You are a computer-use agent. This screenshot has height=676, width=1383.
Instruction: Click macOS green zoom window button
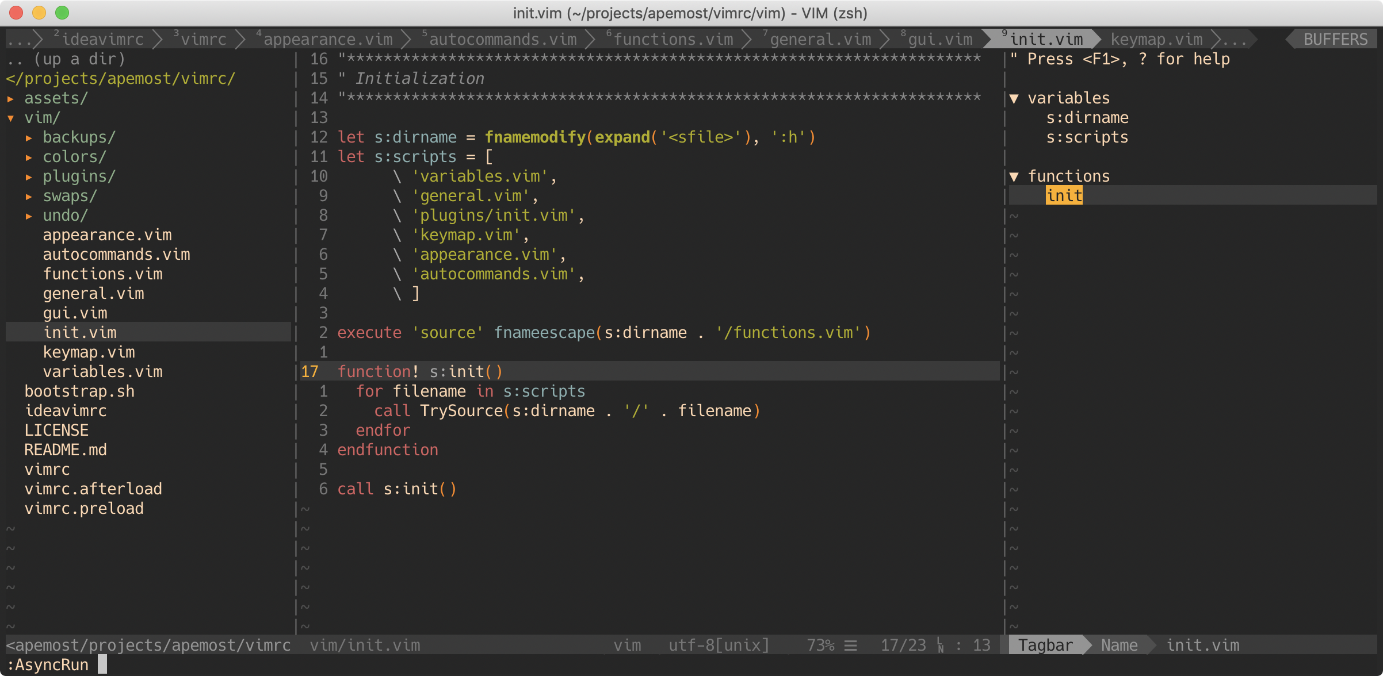coord(62,13)
